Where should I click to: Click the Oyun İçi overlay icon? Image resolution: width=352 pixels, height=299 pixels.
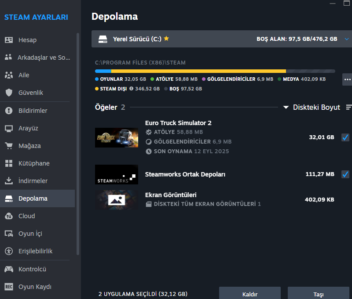pyautogui.click(x=9, y=234)
